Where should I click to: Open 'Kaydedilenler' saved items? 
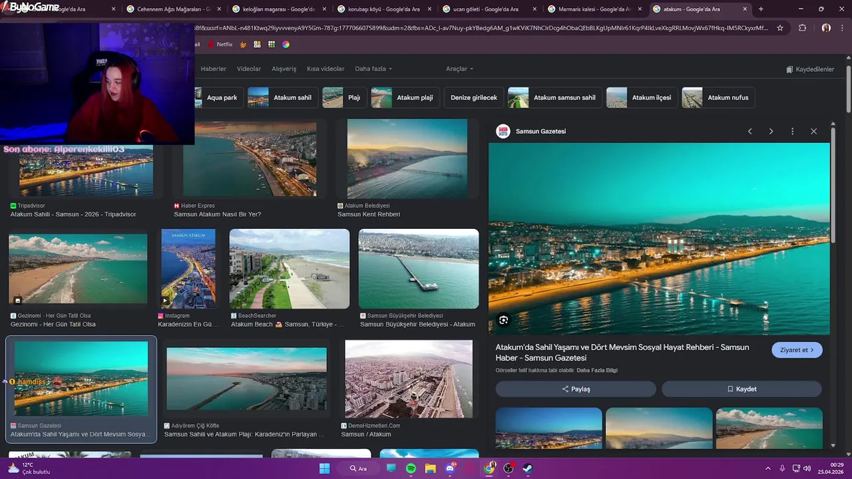(810, 69)
